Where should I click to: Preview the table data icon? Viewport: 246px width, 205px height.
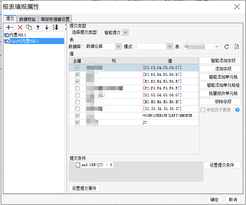(x=236, y=46)
